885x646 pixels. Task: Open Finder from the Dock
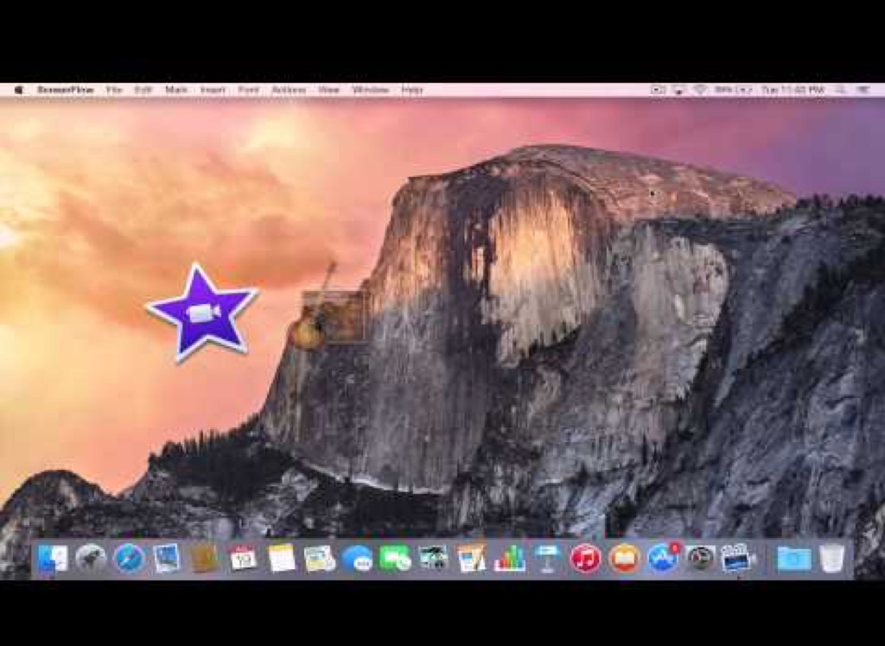coord(53,559)
